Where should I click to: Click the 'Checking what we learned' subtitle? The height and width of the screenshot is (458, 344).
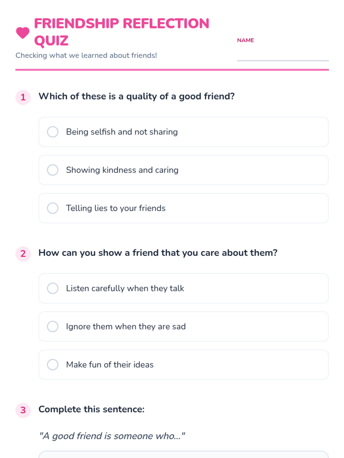click(86, 55)
